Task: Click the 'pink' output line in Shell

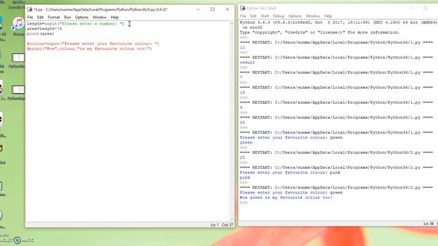Action: click(245, 178)
